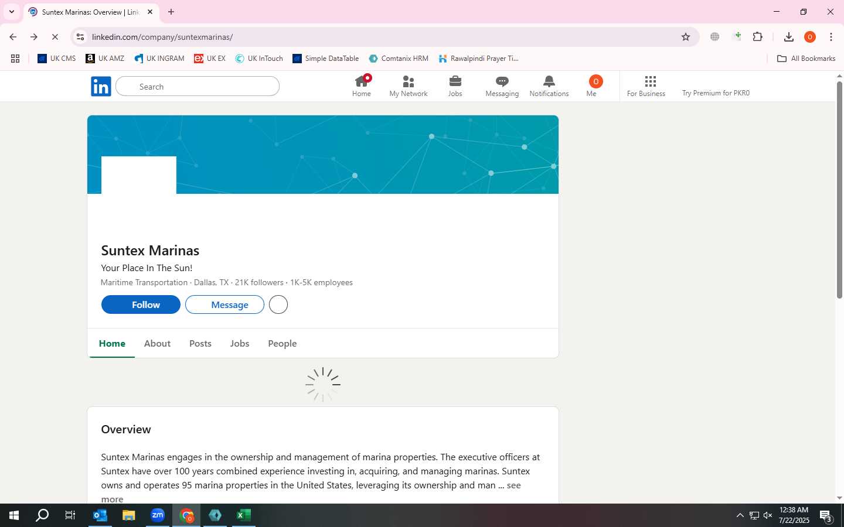Open Zoom from the taskbar
Image resolution: width=844 pixels, height=527 pixels.
coord(158,515)
